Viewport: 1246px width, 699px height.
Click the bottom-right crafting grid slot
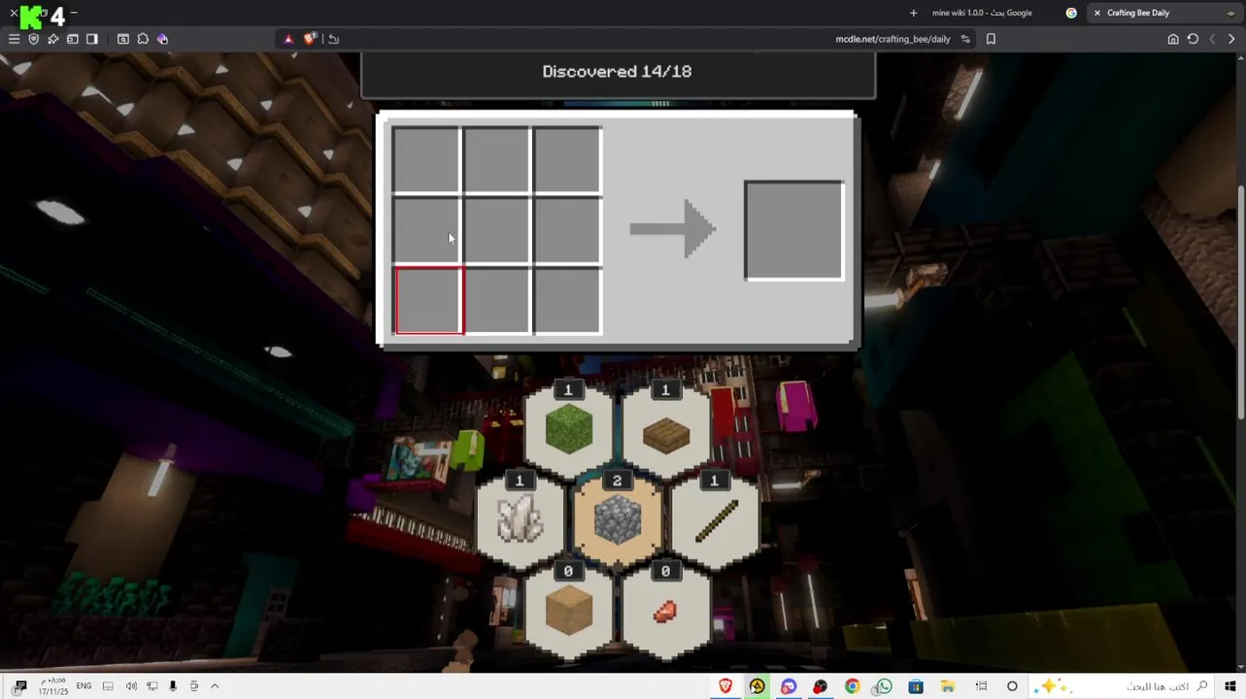pos(567,301)
